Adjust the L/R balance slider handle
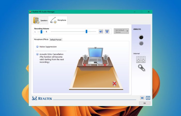 (41, 32)
